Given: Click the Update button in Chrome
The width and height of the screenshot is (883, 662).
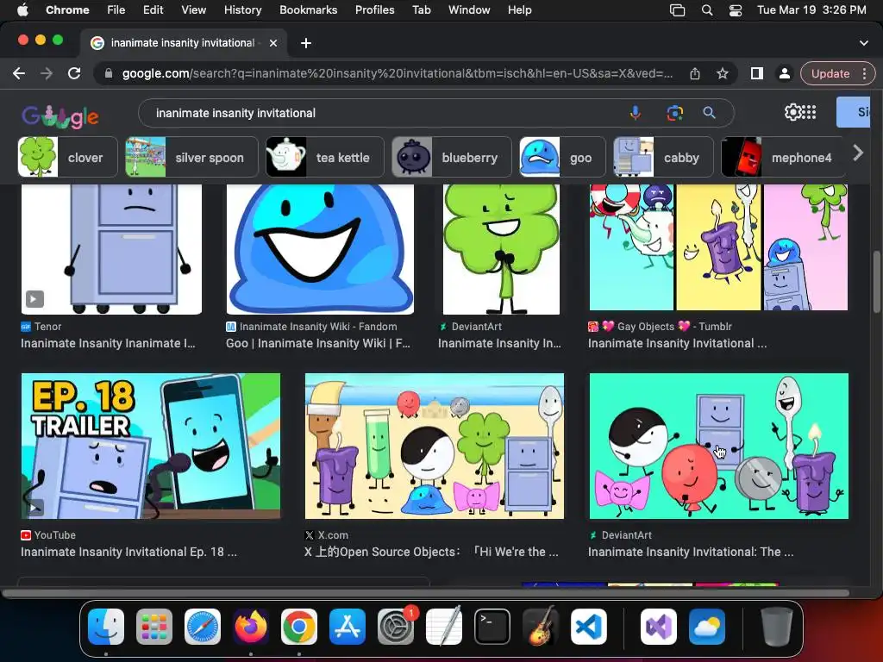Looking at the screenshot, I should tap(830, 74).
